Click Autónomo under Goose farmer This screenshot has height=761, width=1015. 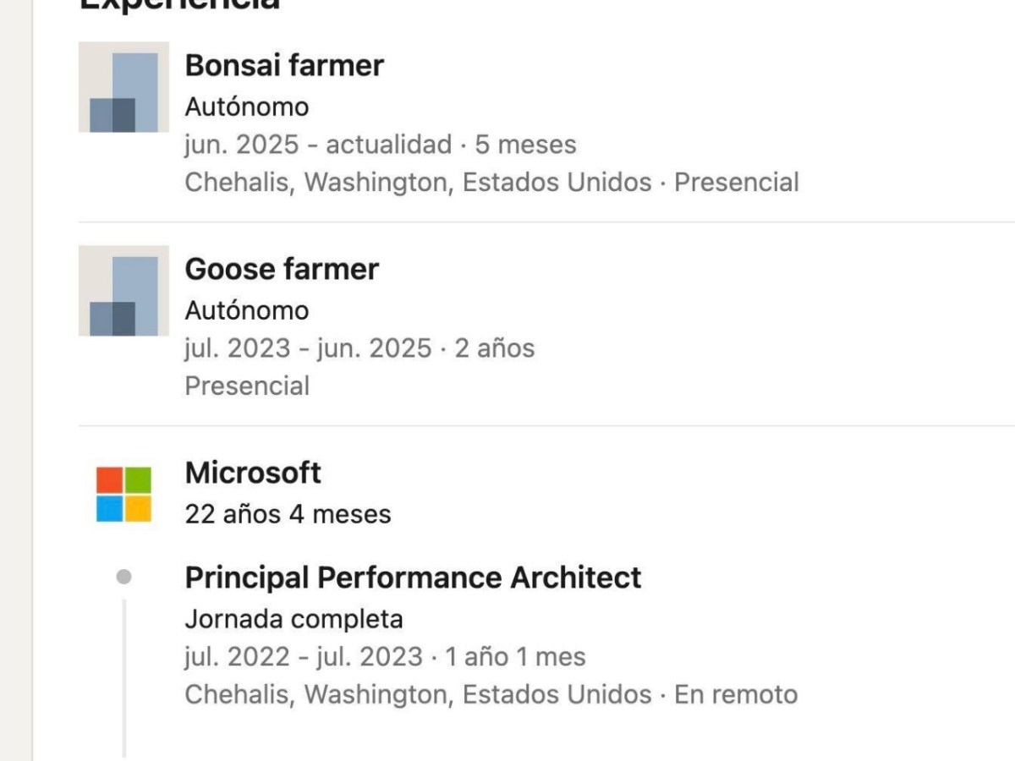click(x=247, y=310)
